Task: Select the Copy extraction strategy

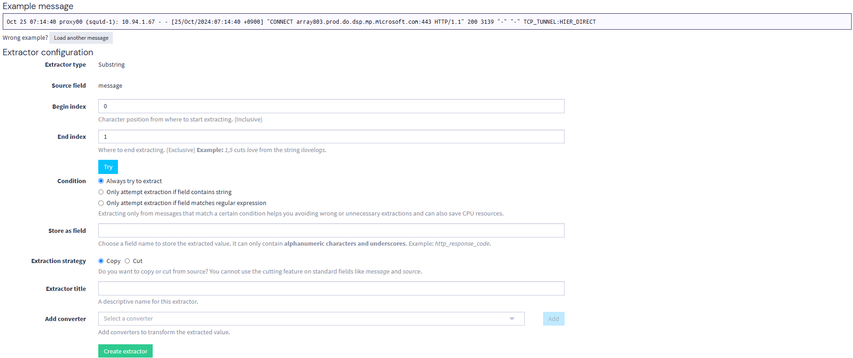Action: click(101, 261)
